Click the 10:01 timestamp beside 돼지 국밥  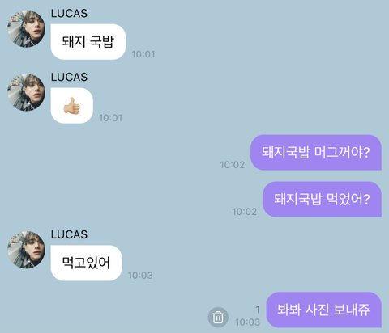(x=143, y=54)
